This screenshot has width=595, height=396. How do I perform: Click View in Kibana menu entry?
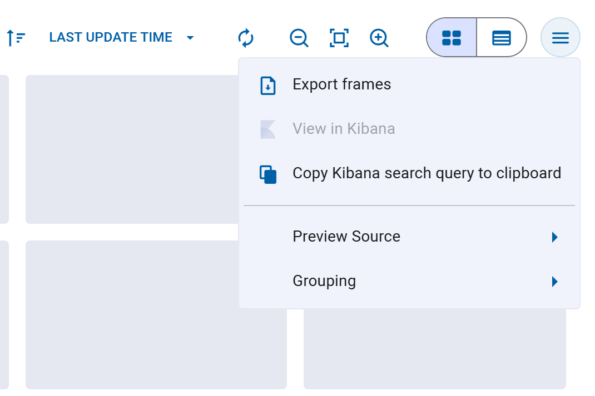[344, 128]
